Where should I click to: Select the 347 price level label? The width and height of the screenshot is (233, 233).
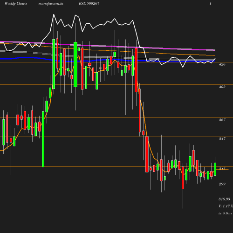click(222, 139)
